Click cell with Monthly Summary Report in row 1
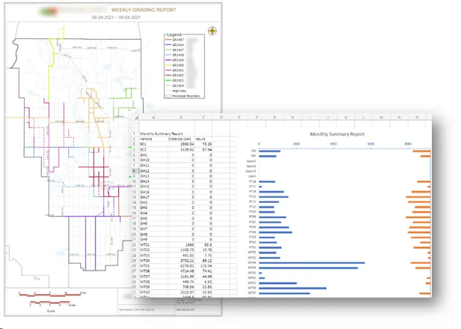 coord(161,133)
